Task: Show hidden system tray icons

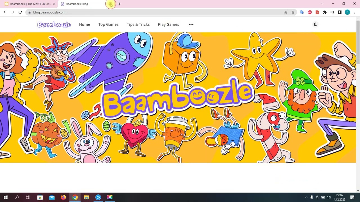Action: coord(306,197)
